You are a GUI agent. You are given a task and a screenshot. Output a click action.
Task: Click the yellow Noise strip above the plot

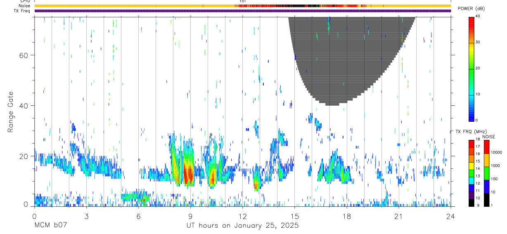242,6
